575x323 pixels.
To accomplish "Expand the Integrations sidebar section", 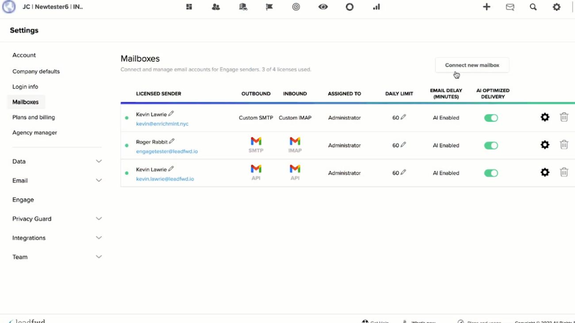I will point(99,238).
